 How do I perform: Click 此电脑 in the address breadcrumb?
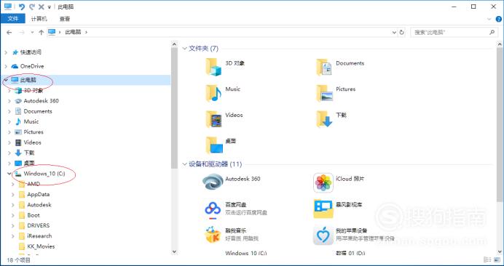click(73, 32)
